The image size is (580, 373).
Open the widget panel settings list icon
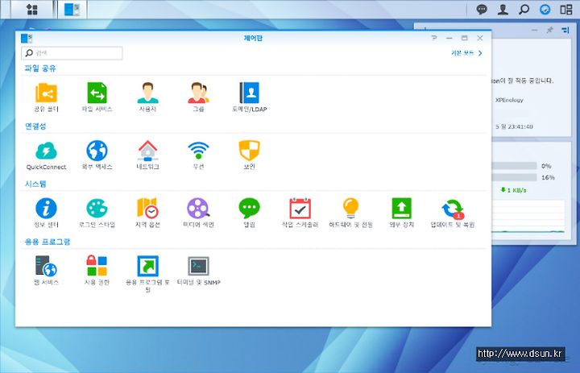point(565,31)
